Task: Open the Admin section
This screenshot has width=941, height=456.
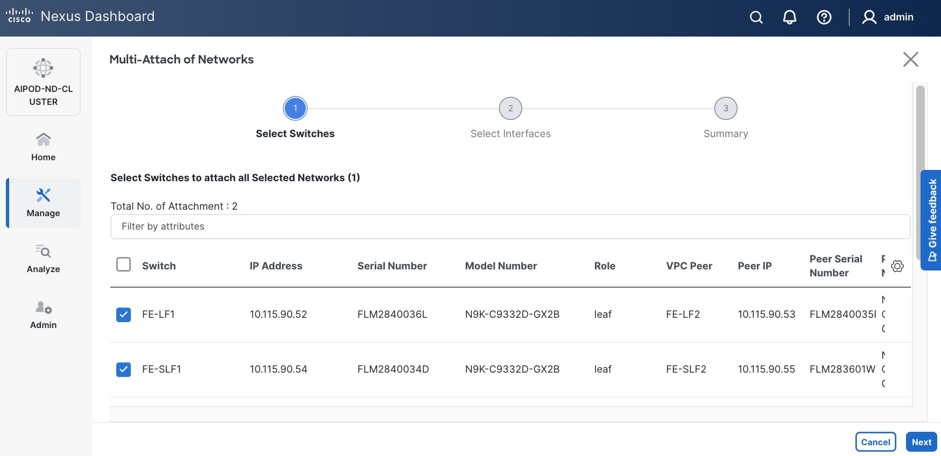Action: coord(43,315)
